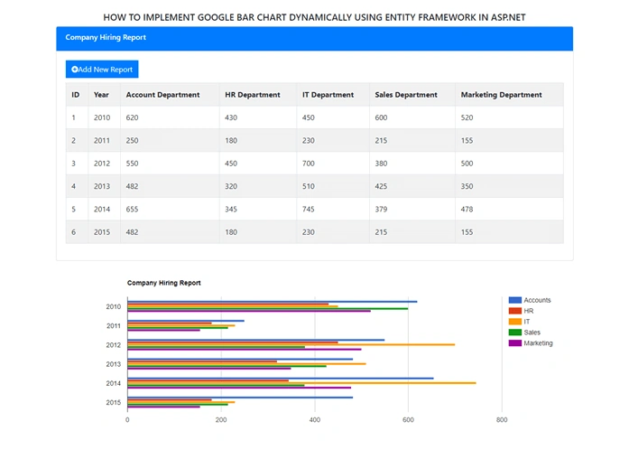Click the Marketing value 478 cell
Screen dimensions: 629x459
pyautogui.click(x=510, y=209)
